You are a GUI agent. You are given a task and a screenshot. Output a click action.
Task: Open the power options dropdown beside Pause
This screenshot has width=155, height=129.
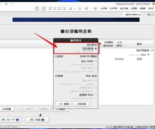92,9
